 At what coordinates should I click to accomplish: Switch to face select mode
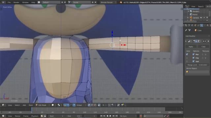click(x=95, y=105)
